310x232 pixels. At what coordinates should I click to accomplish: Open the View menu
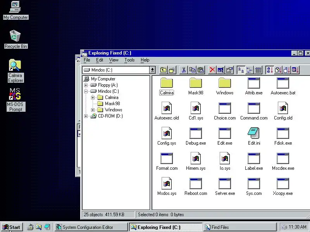pyautogui.click(x=114, y=60)
